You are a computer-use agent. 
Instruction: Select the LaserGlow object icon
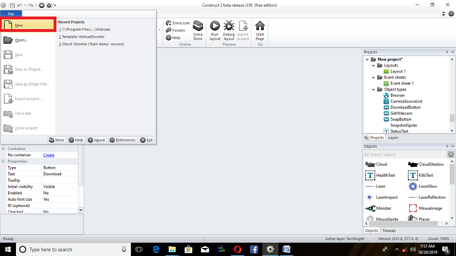pyautogui.click(x=413, y=186)
